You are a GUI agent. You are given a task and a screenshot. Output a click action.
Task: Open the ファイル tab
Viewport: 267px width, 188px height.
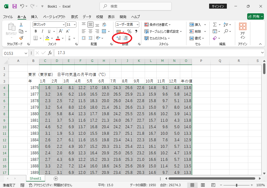coord(8,17)
